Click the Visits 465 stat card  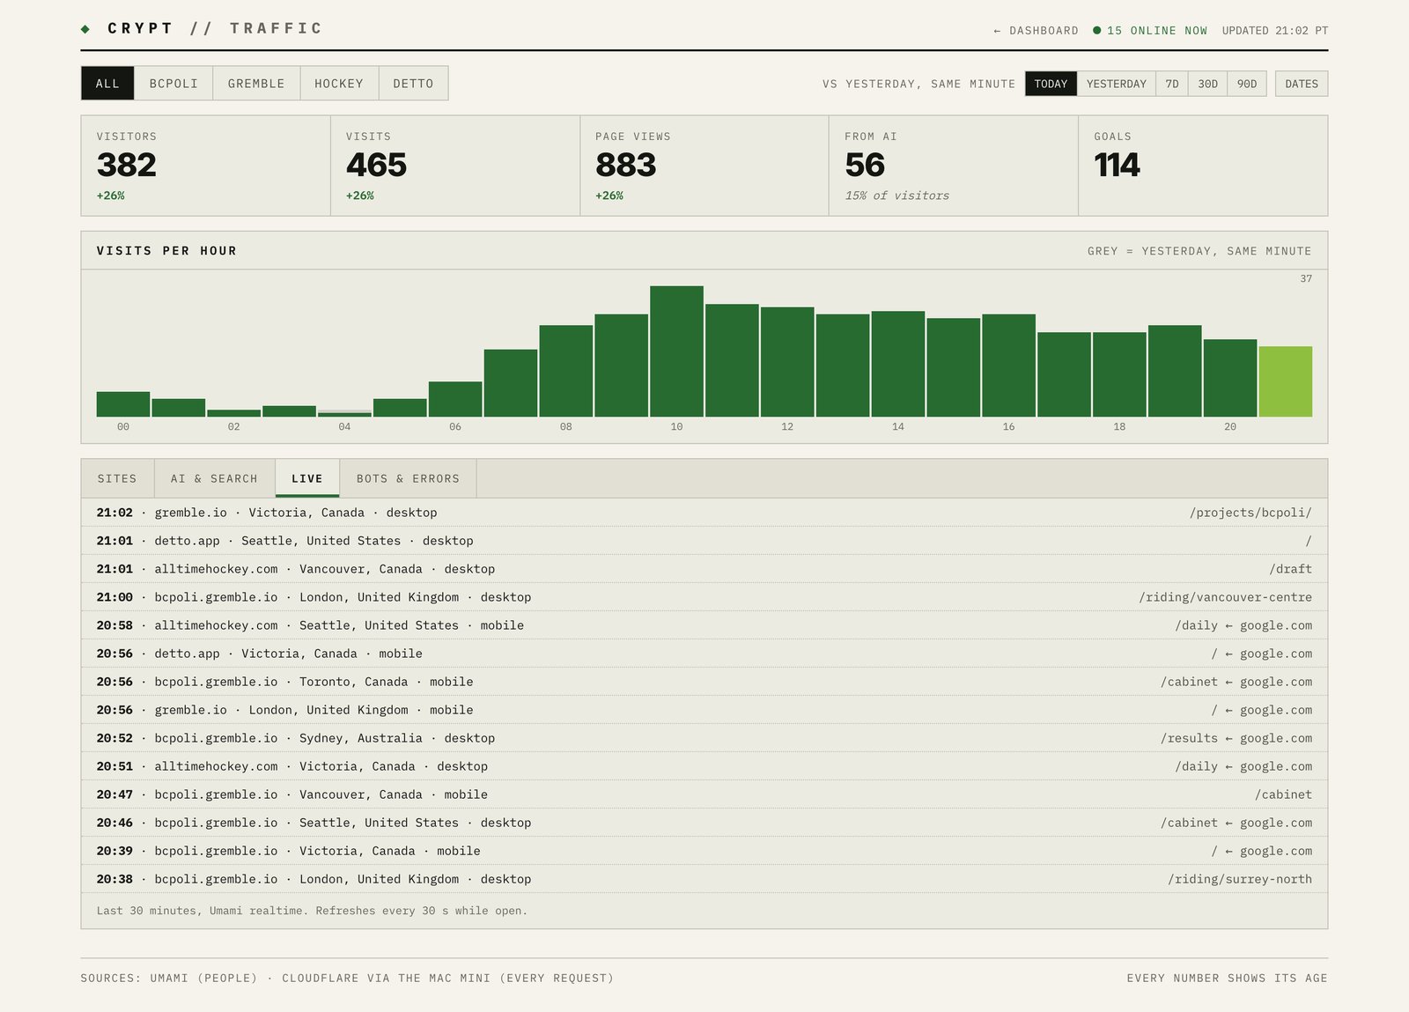(455, 166)
